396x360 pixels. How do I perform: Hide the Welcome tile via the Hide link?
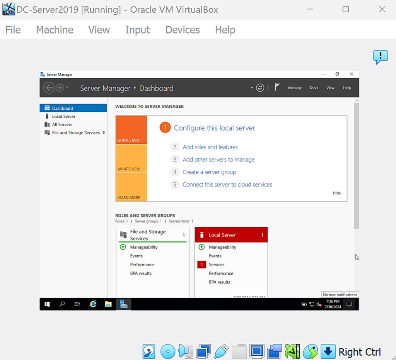coord(336,193)
